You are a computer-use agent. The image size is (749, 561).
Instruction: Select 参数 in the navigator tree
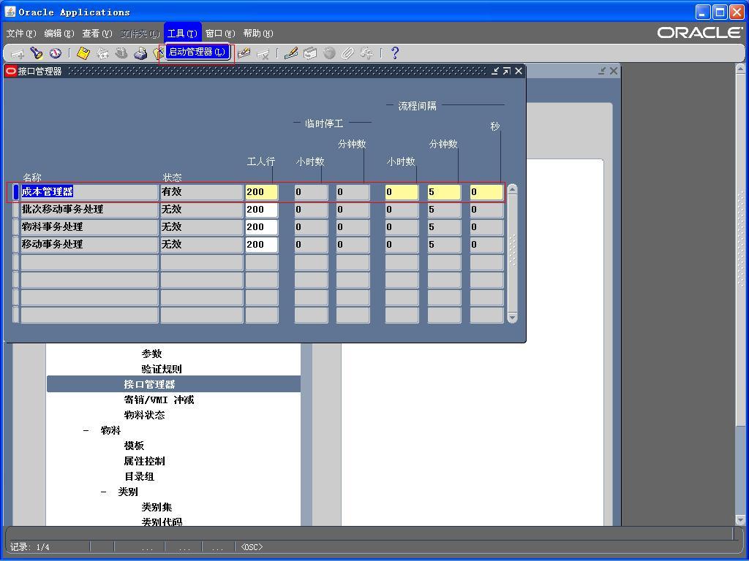coord(152,354)
